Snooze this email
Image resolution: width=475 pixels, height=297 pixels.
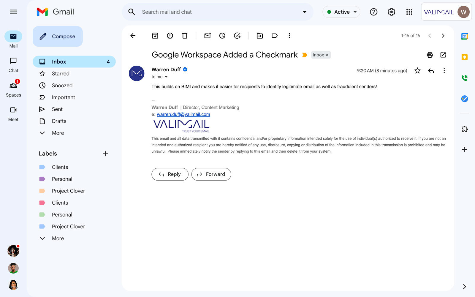click(222, 36)
